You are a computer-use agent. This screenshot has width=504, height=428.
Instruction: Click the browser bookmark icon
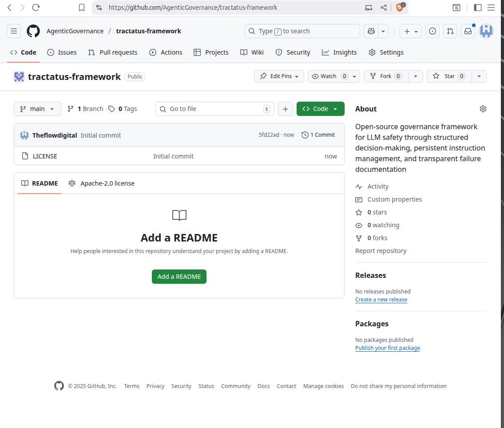[x=81, y=8]
